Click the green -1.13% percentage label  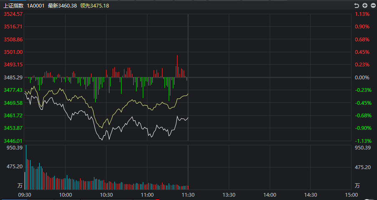(363, 141)
